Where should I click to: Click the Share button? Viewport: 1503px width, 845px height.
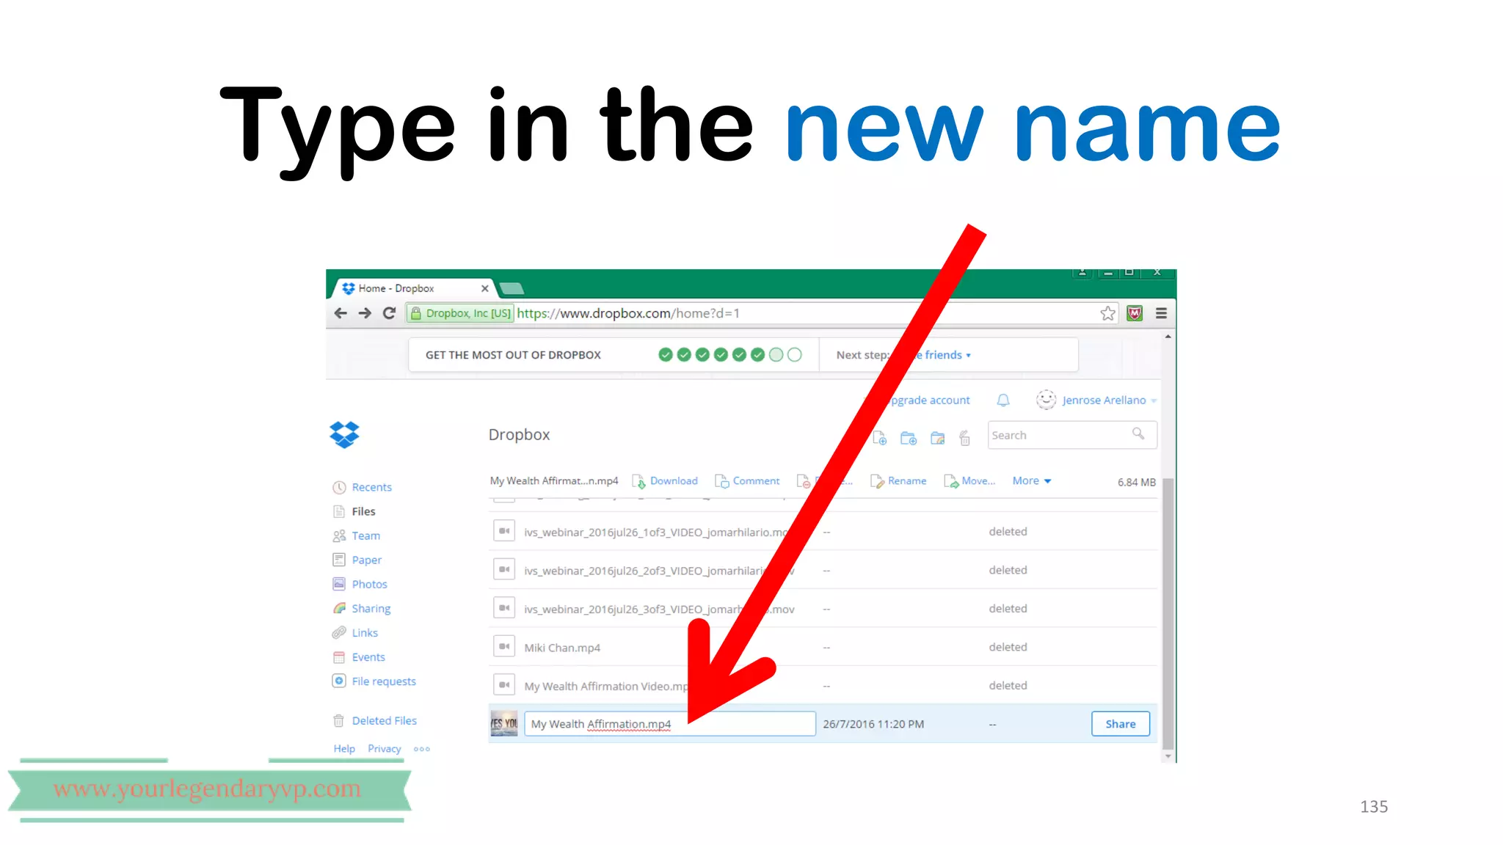pyautogui.click(x=1121, y=724)
